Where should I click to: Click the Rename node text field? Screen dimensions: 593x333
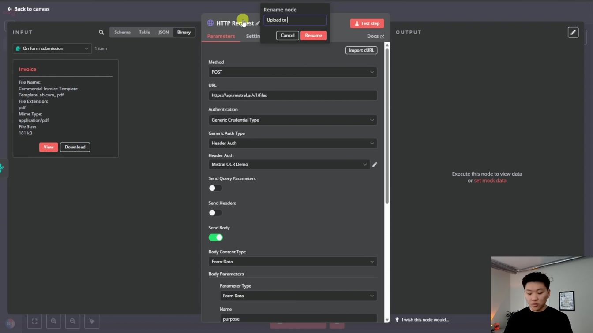295,20
